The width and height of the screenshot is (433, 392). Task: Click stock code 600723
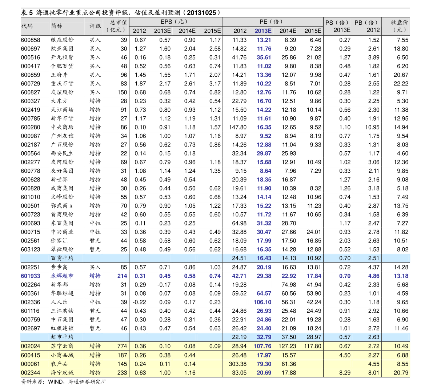point(31,215)
